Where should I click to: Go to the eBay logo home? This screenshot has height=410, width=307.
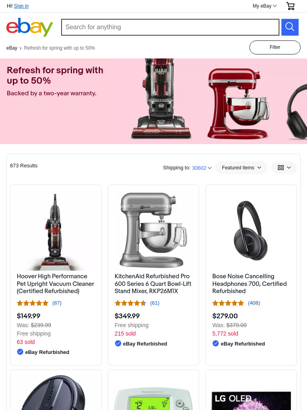[x=30, y=27]
